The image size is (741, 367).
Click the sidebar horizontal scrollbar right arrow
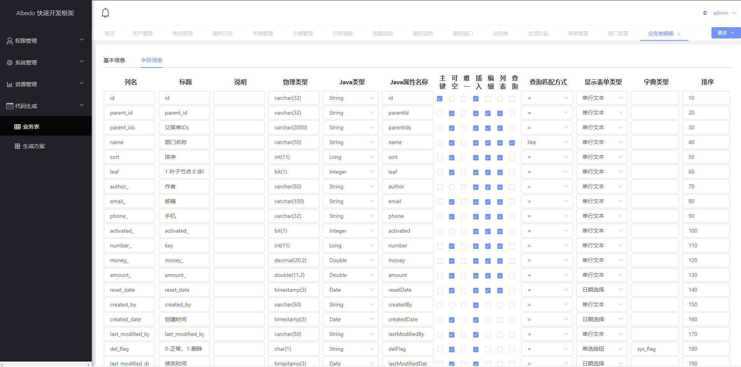point(89,365)
